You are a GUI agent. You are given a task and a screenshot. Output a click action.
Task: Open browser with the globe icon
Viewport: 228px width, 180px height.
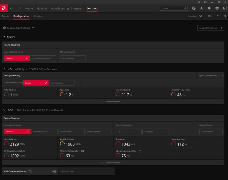click(194, 8)
